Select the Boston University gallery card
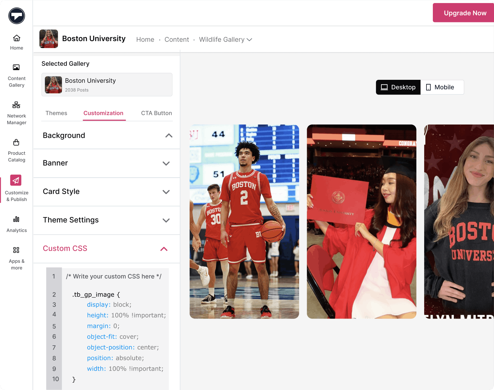 [107, 84]
